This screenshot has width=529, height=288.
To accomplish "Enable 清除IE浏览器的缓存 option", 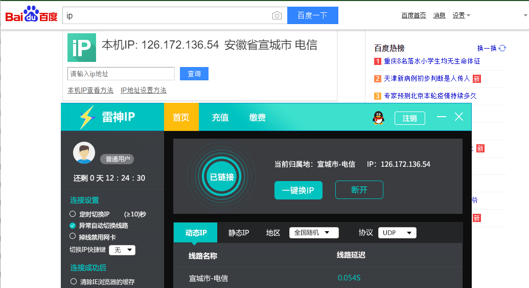I will pyautogui.click(x=74, y=281).
